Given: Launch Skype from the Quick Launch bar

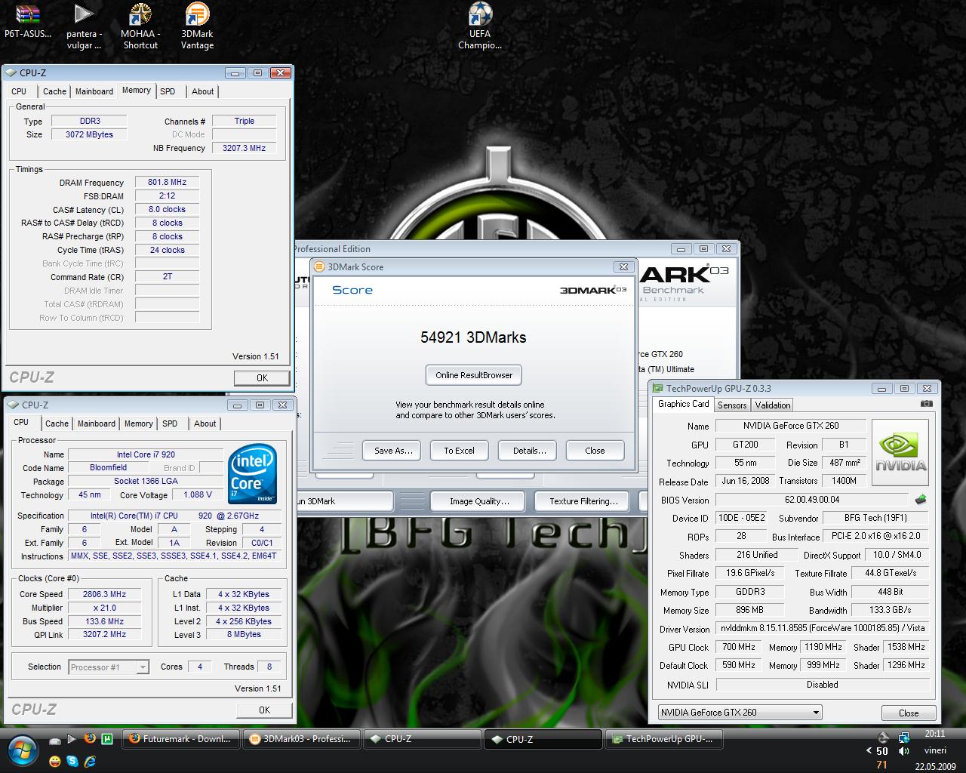Looking at the screenshot, I should (72, 762).
